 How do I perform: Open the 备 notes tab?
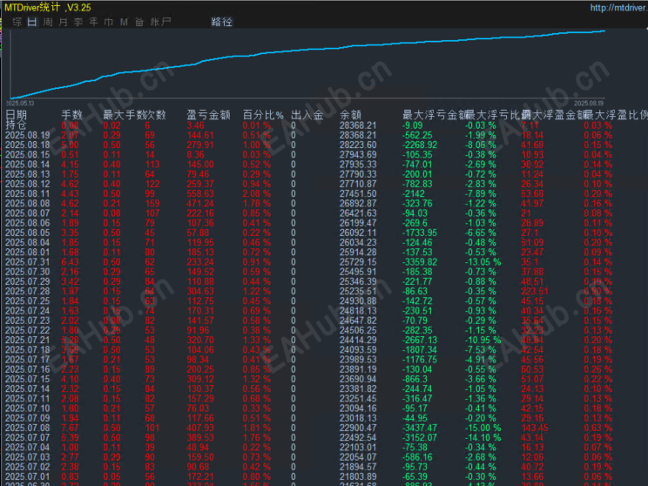click(139, 22)
